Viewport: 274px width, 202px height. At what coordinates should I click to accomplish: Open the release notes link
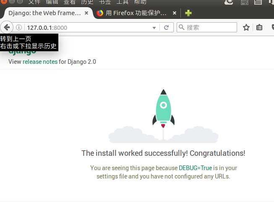click(x=40, y=62)
